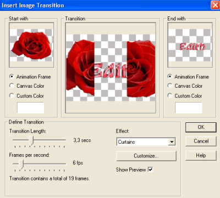Pick the Start with custom color swatch
220x198 pixels.
(31, 108)
